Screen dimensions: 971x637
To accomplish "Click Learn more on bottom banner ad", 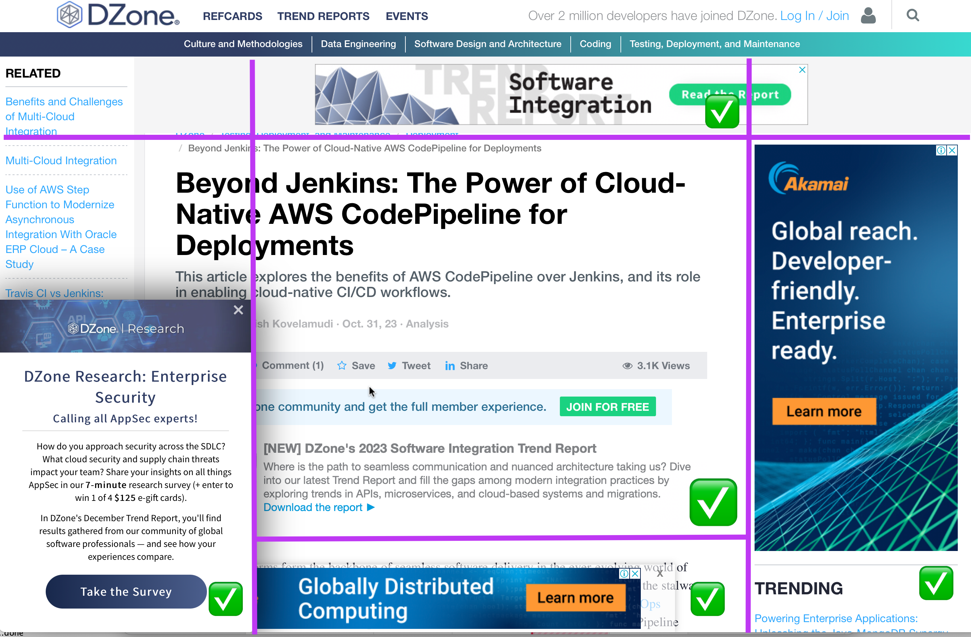I will 575,598.
